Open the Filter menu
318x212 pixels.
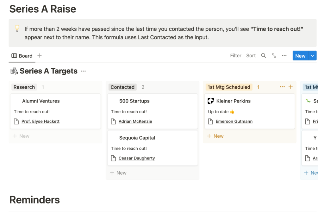[x=235, y=56]
